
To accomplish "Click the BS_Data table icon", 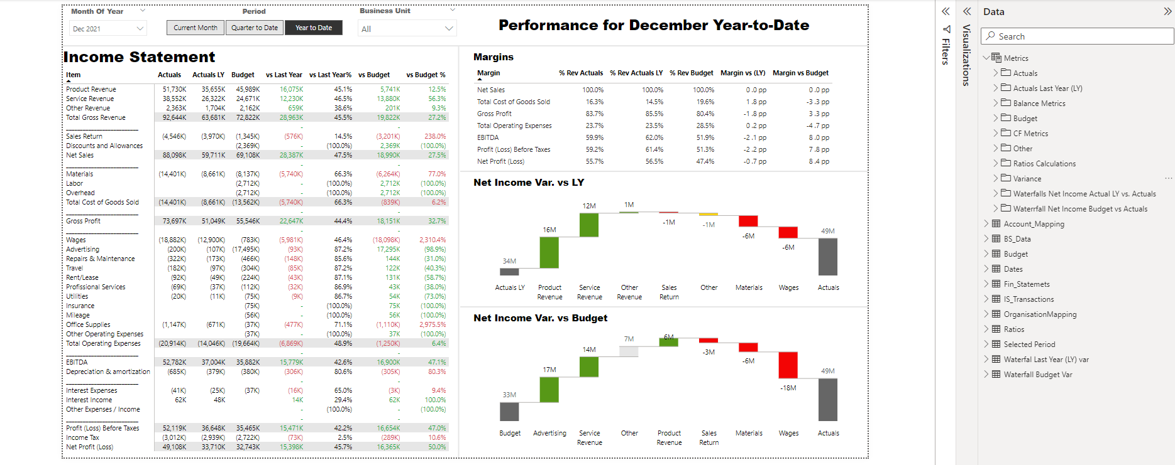I will point(996,238).
